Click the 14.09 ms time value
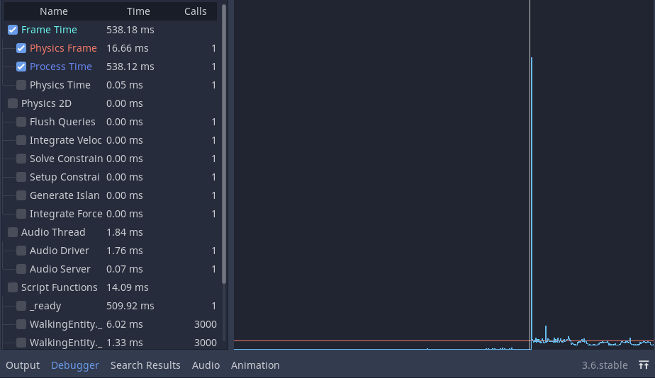 pos(127,287)
